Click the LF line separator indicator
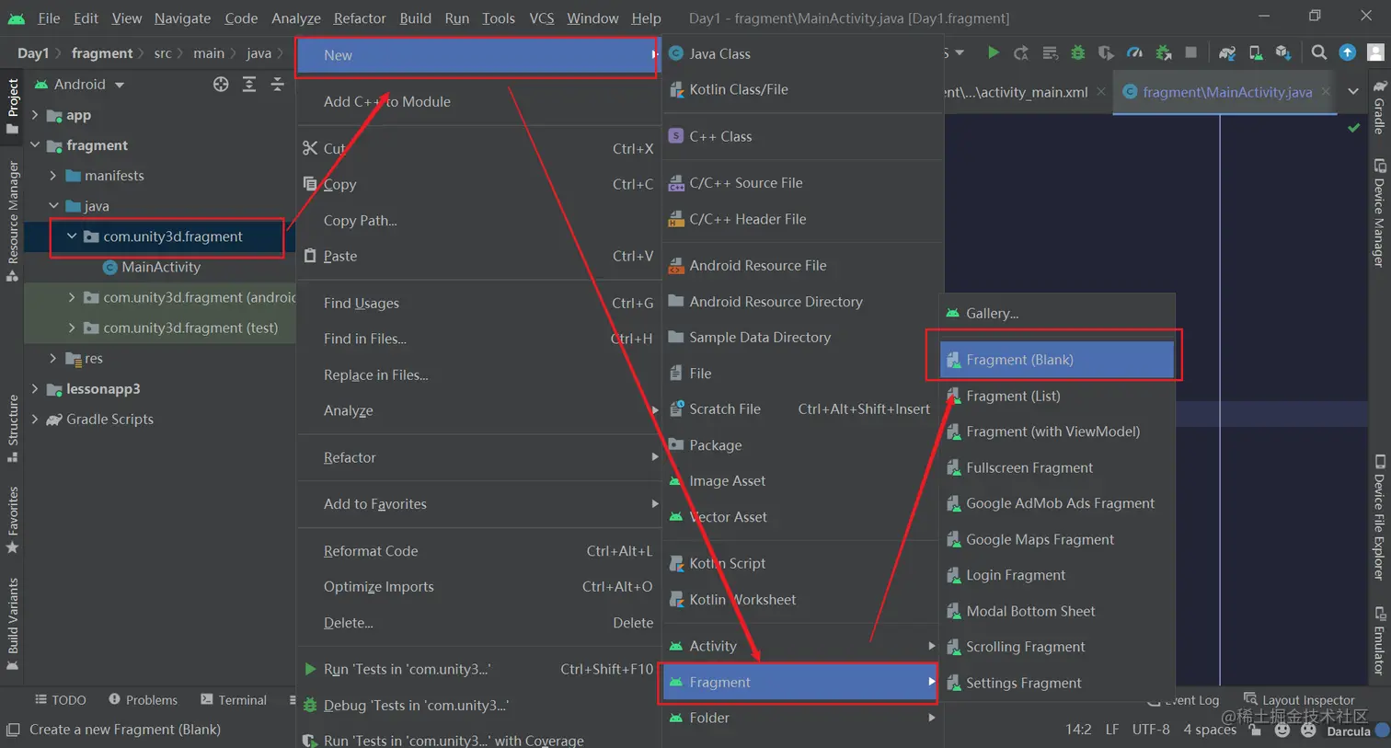Screen dimensions: 1391x748 tap(1111, 730)
